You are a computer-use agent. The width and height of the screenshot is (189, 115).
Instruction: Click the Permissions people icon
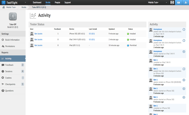point(3,46)
